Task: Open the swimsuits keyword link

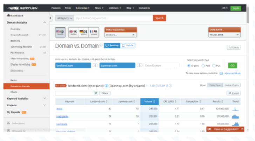Action: 62,124
